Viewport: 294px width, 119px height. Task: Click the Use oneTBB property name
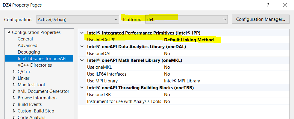tap(99, 94)
